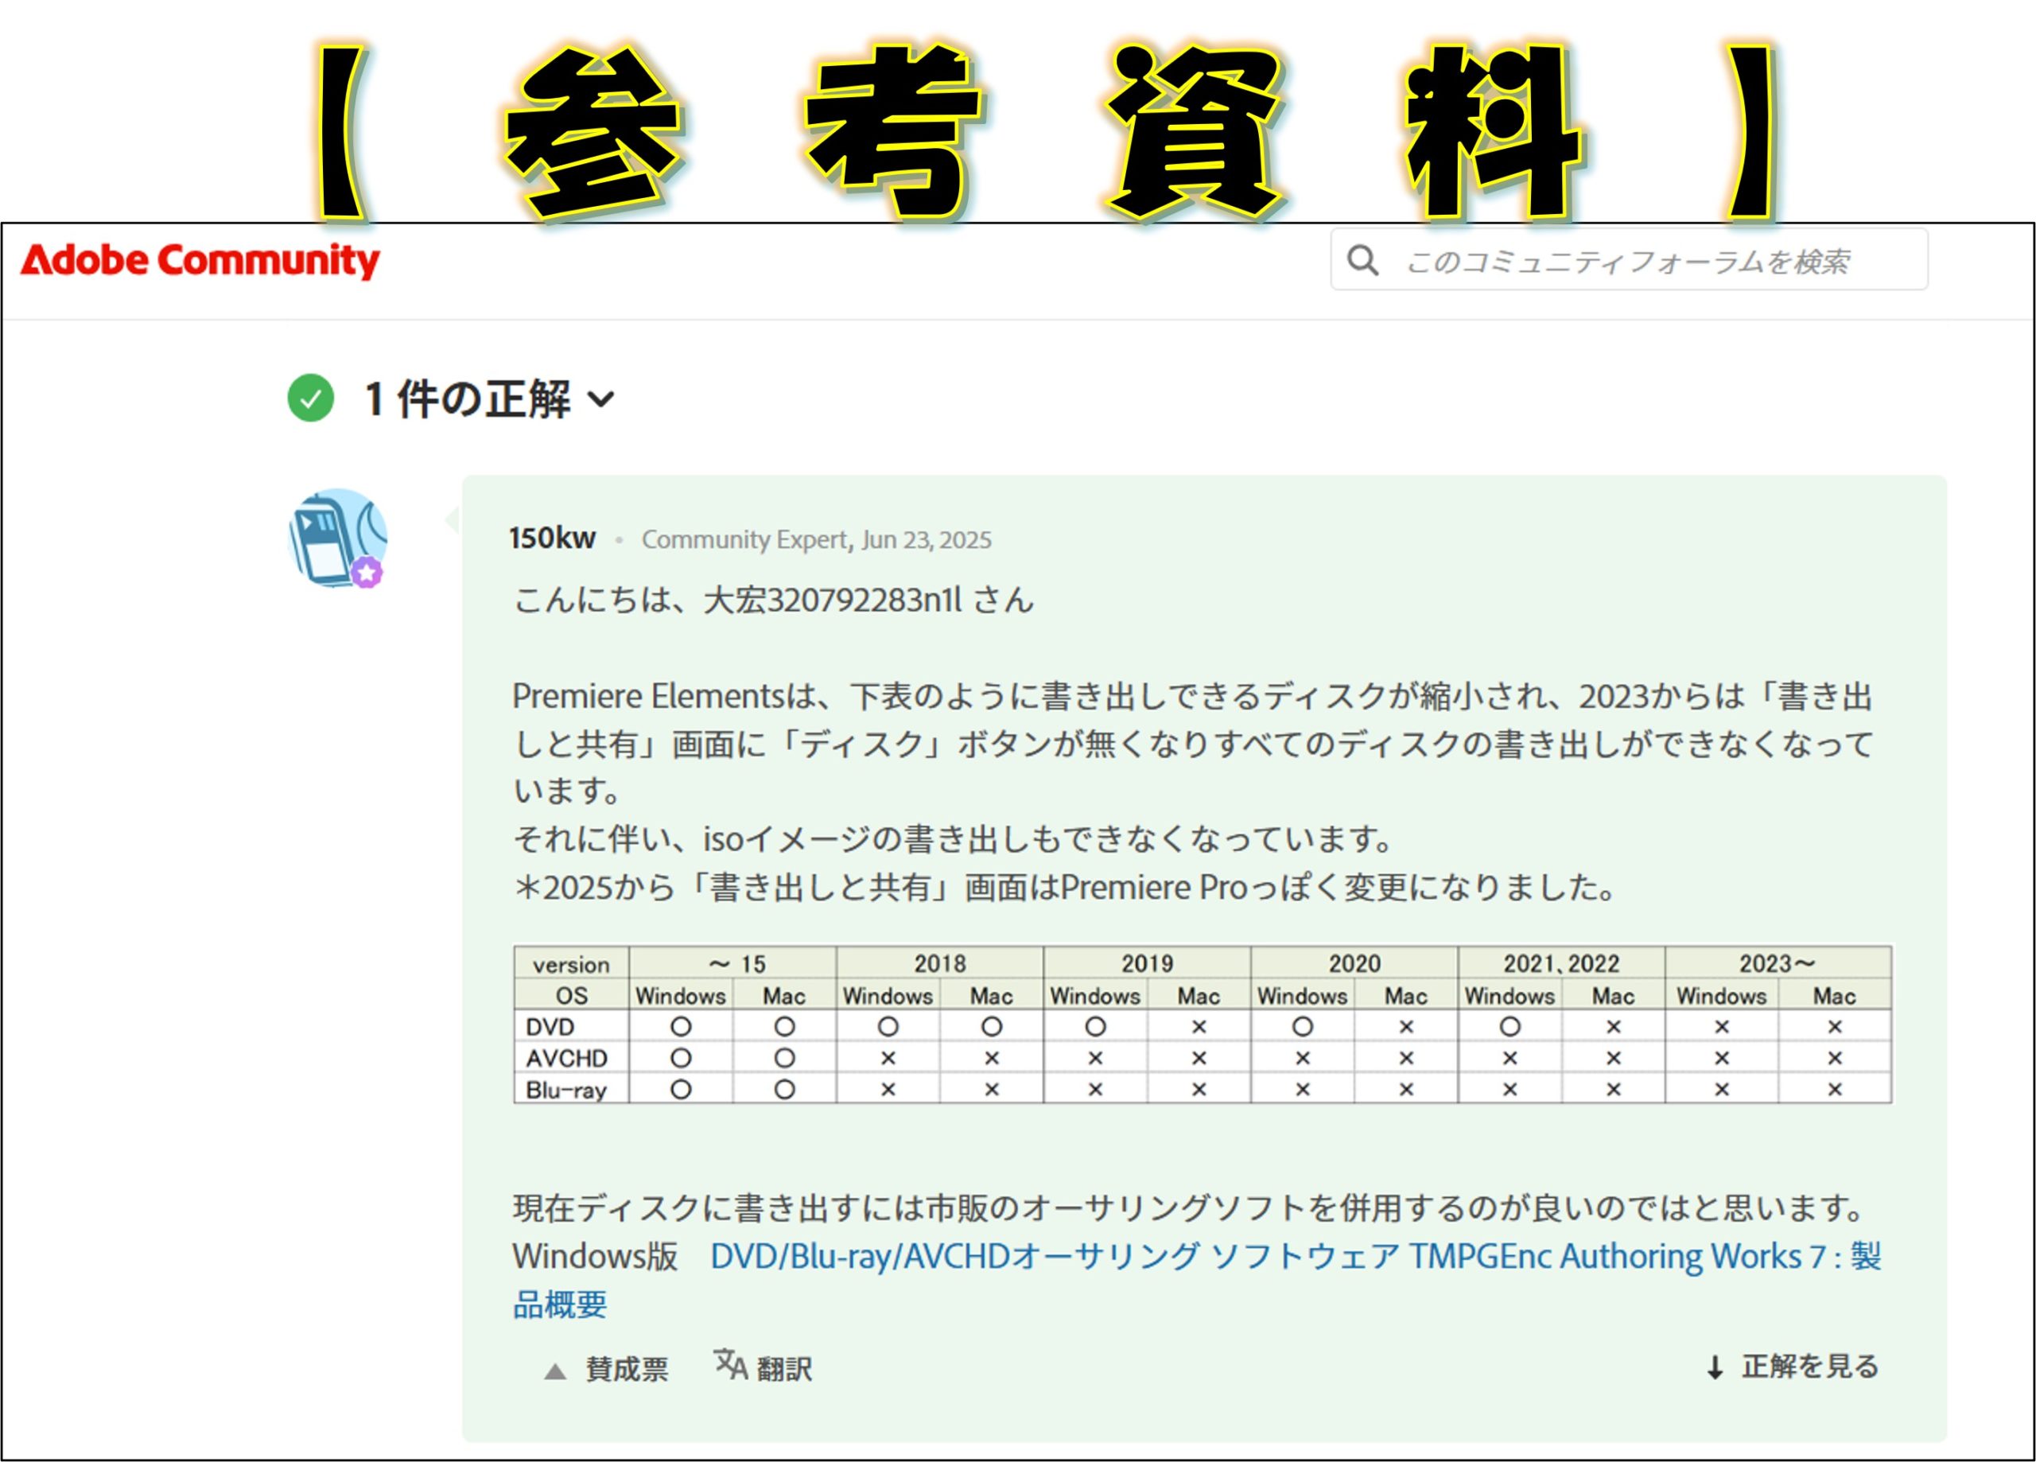Click the translate language icon
The width and height of the screenshot is (2036, 1462).
(x=730, y=1364)
